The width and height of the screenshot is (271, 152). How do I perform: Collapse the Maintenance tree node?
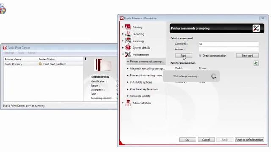123,54
